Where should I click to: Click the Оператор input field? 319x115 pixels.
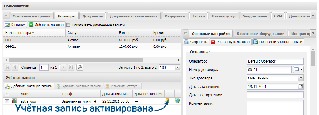tap(275, 61)
